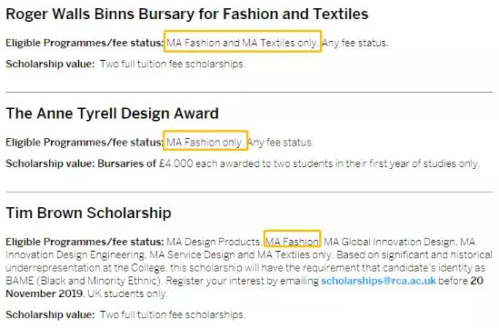Click 'Eligible Programmes/fee status' label under Anne Tyrell

pos(85,143)
